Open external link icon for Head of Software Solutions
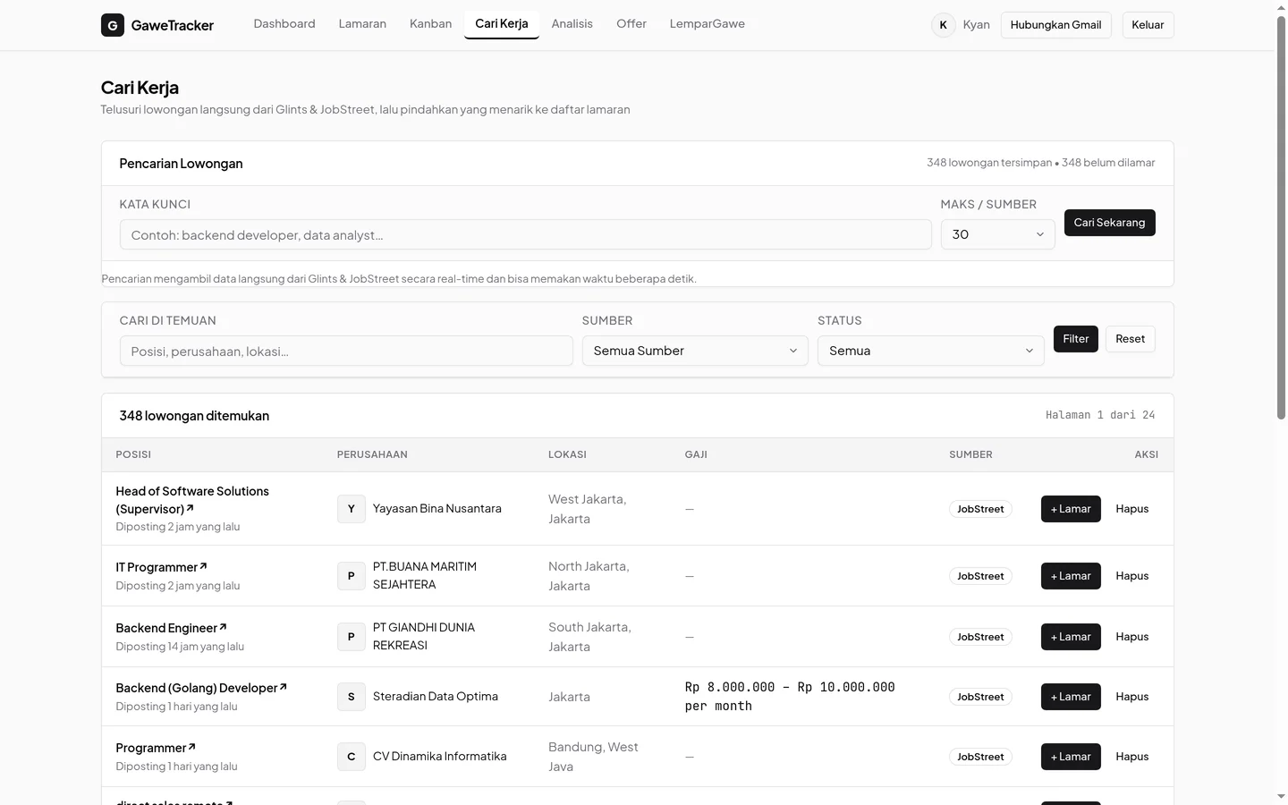1288x805 pixels. click(191, 508)
